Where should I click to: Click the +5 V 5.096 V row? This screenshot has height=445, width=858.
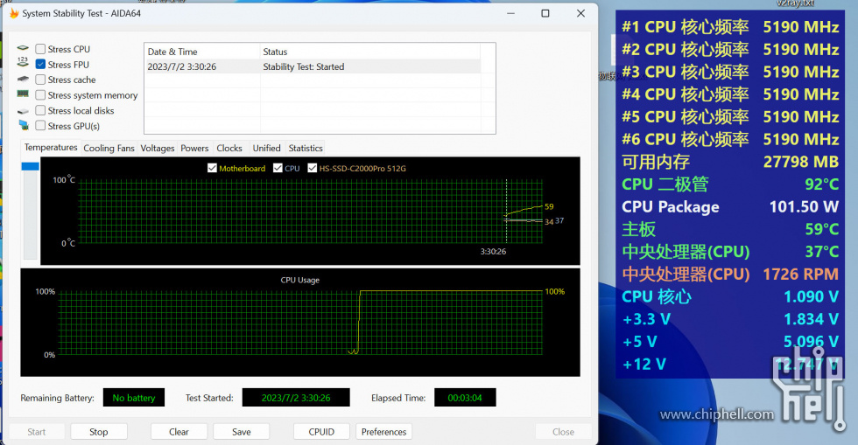[x=730, y=342]
